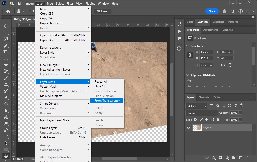The width and height of the screenshot is (257, 162).
Task: Toggle the width-height link constraint
Action: (x=190, y=55)
